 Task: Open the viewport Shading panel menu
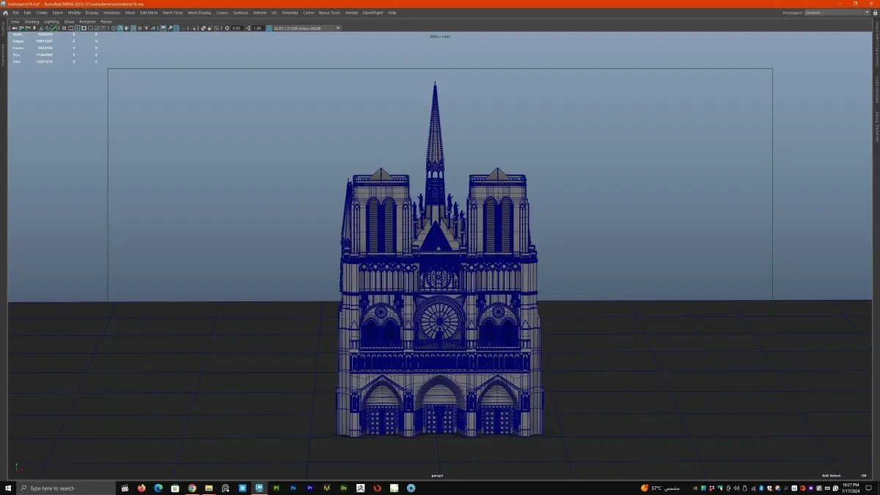click(32, 21)
